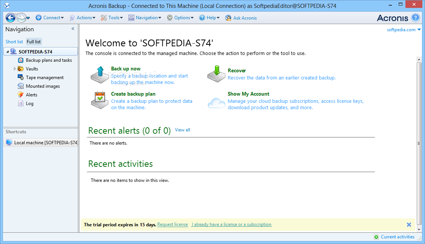Click Show My Account link

click(x=248, y=94)
